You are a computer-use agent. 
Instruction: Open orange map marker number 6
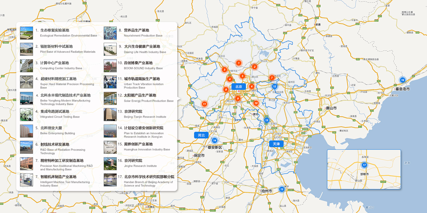click(251, 86)
